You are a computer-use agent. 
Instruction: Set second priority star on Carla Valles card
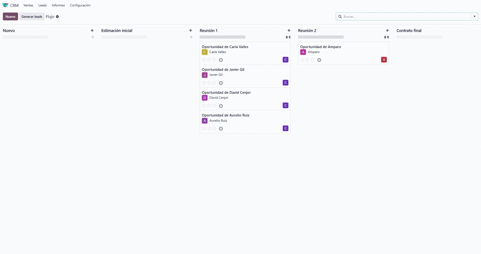click(209, 60)
